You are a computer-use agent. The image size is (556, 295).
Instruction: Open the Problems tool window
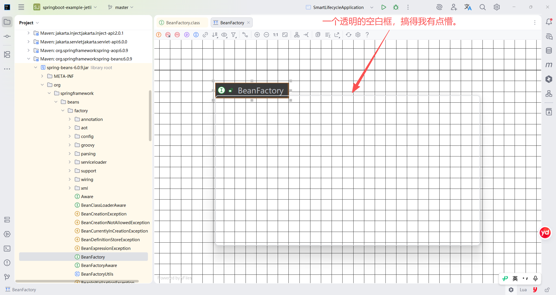click(7, 263)
